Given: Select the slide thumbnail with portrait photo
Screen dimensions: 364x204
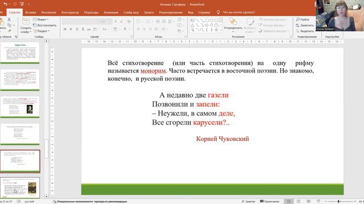Looking at the screenshot, I should [20, 107].
